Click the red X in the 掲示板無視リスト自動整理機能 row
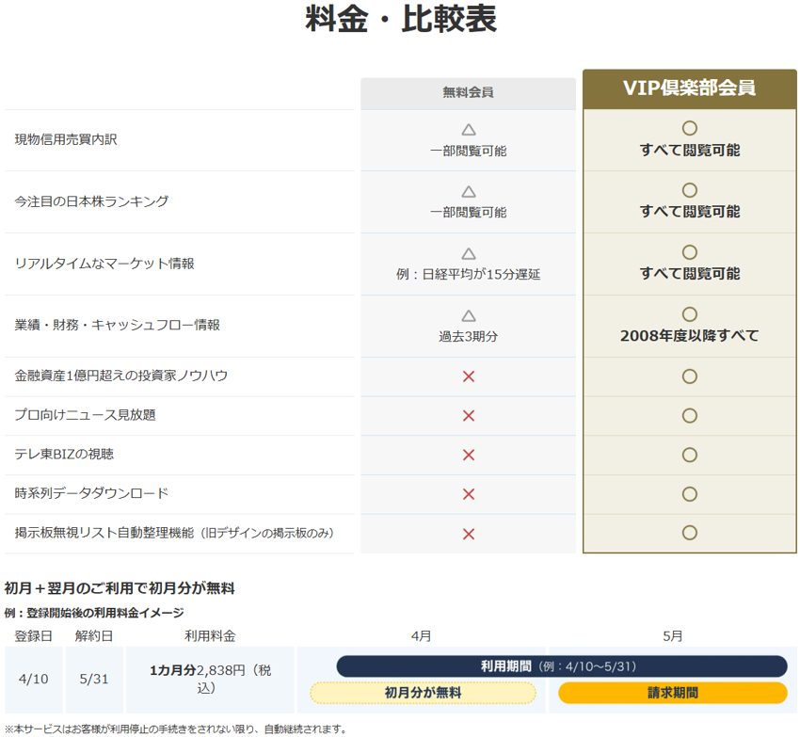 pyautogui.click(x=469, y=534)
